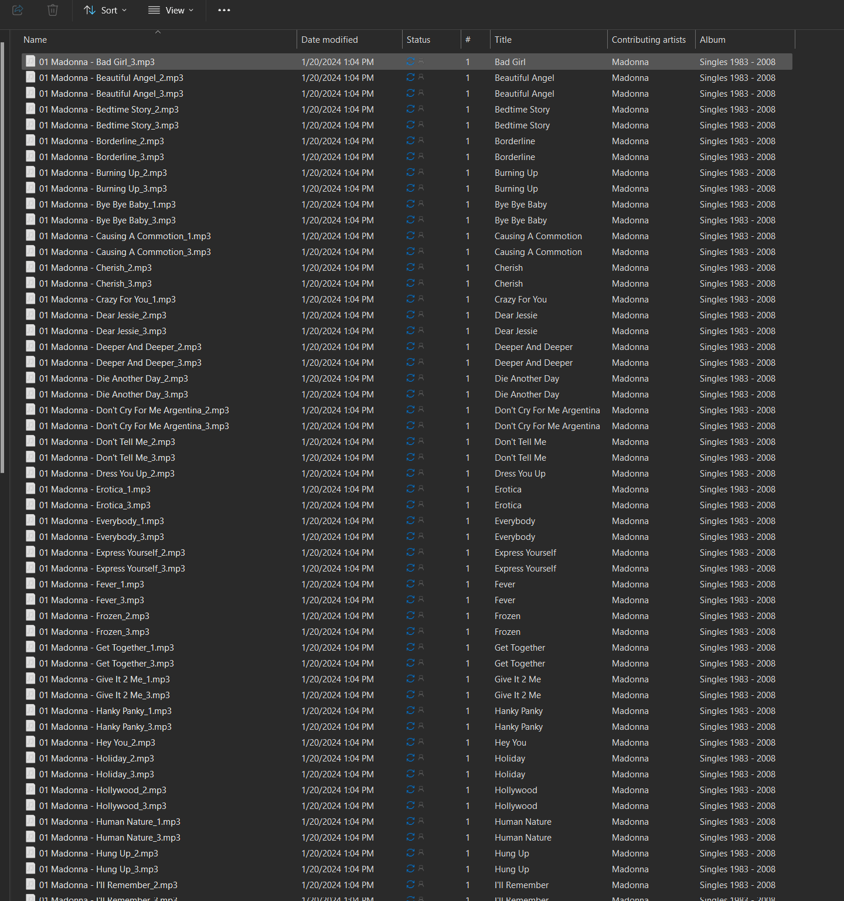Click the mp3 file icon of Frozen_3.mp3

coord(30,631)
